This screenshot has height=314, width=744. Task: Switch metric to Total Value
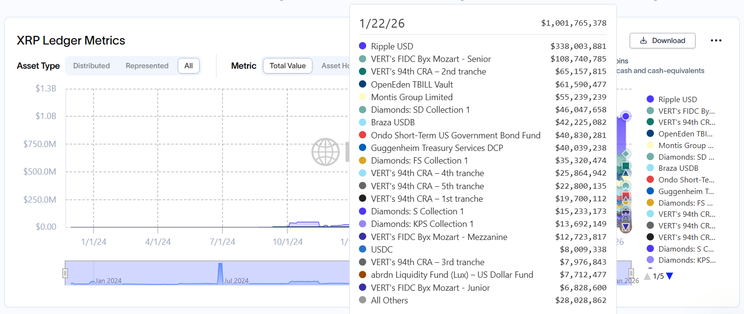[x=287, y=66]
